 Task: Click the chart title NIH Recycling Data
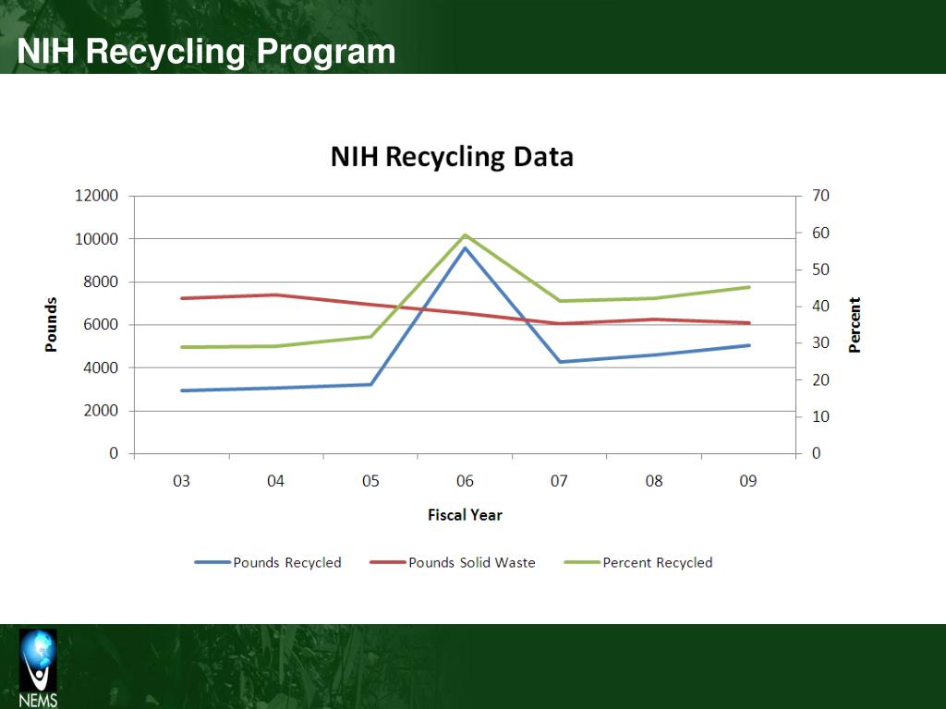point(452,157)
